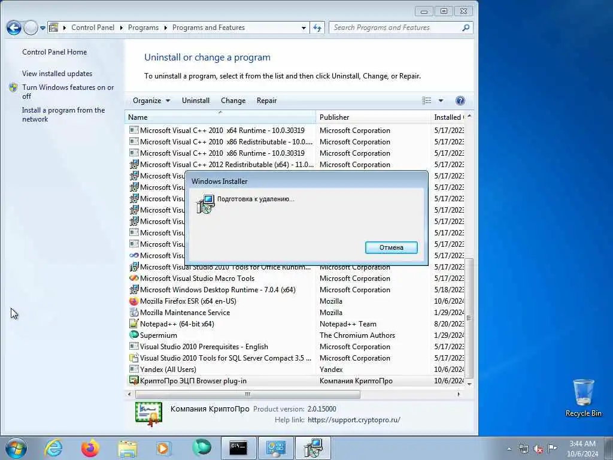
Task: Switch to Control Panel taskbar button
Action: [x=275, y=448]
